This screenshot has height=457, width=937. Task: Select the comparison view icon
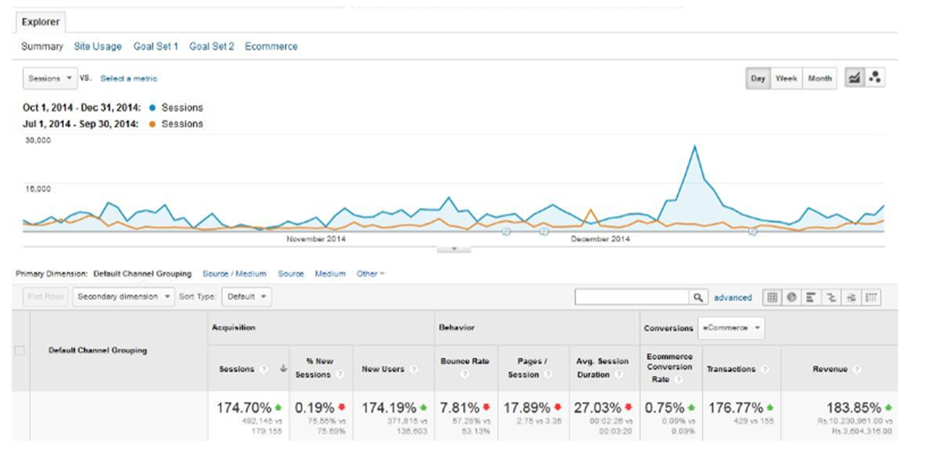[832, 297]
